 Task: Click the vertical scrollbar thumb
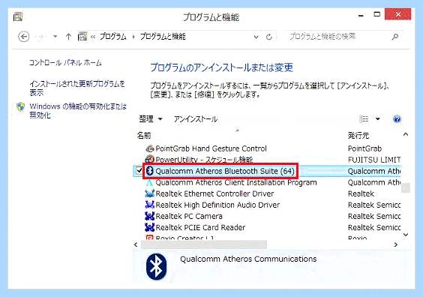click(406, 187)
